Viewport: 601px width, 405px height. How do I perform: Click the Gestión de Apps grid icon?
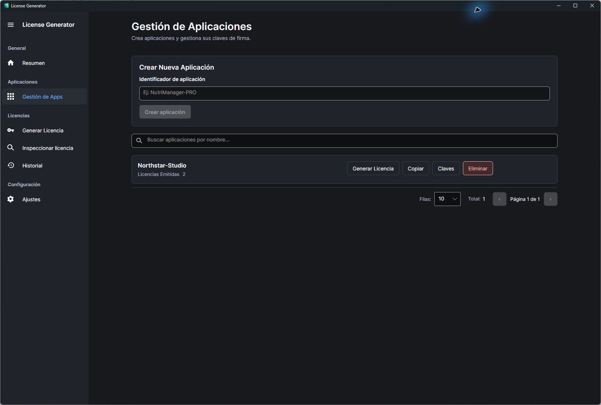pyautogui.click(x=11, y=96)
